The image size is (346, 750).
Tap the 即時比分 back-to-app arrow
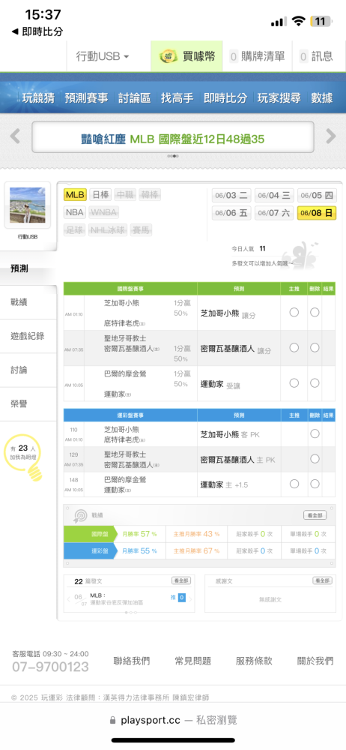15,31
